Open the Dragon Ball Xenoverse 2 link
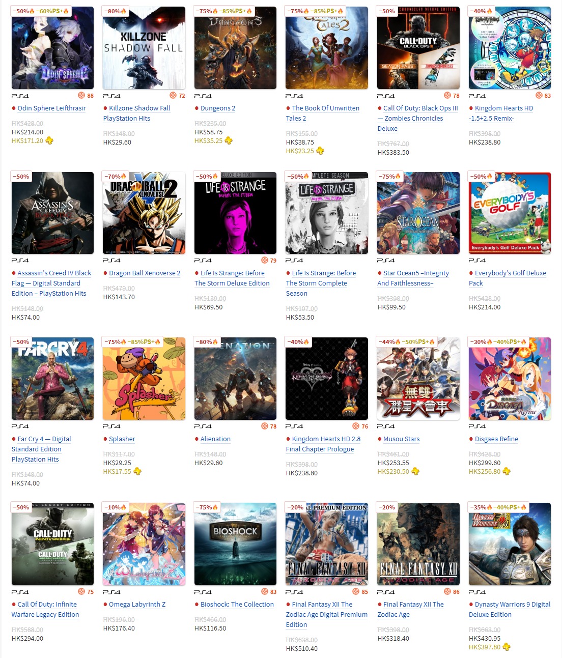562x658 pixels. 145,273
